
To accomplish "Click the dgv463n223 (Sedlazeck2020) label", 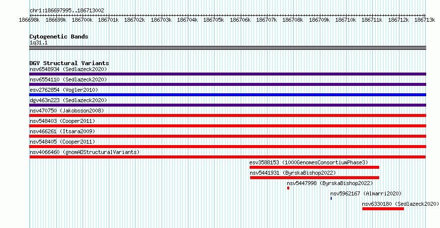I will [x=68, y=100].
